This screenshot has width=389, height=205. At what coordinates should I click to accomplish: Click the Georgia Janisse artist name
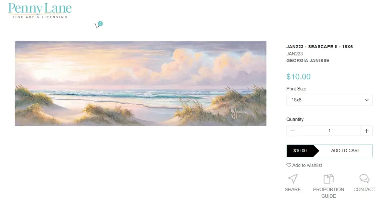tap(308, 61)
